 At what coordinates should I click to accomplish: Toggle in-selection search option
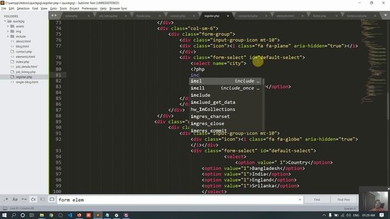point(43,200)
